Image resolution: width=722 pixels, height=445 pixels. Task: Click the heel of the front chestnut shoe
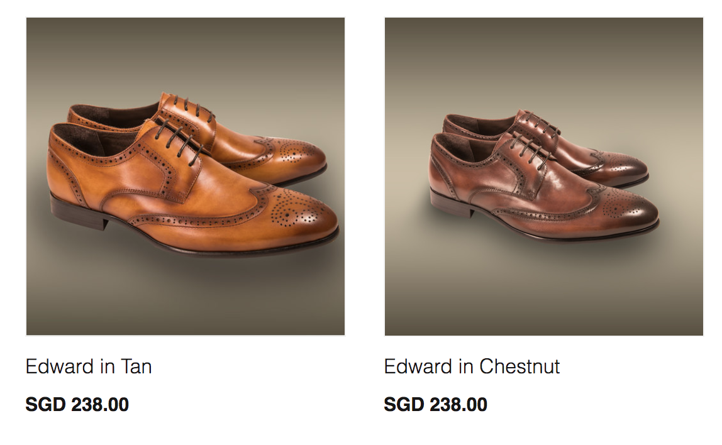click(x=452, y=202)
